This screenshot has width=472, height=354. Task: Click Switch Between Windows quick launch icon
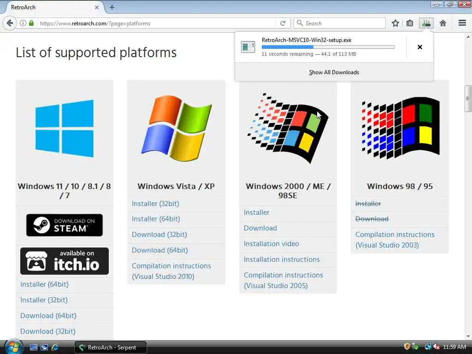[44, 348]
